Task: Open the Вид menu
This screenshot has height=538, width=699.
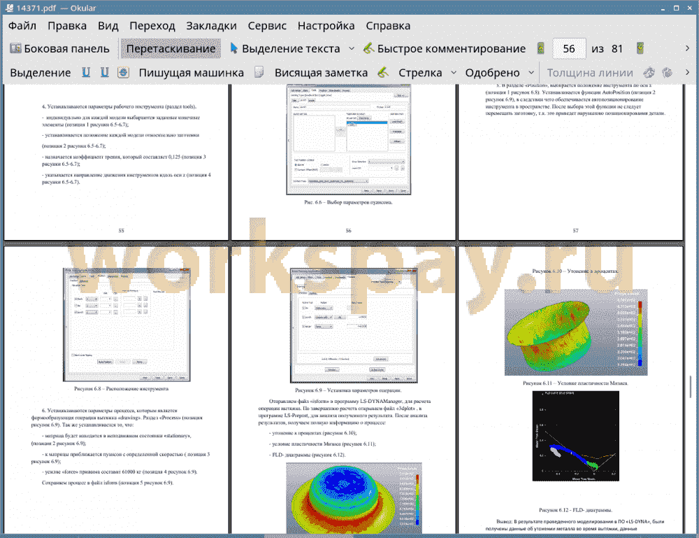Action: pos(108,26)
